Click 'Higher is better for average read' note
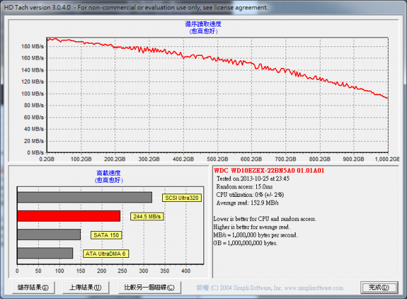This screenshot has width=407, height=299. (x=252, y=227)
